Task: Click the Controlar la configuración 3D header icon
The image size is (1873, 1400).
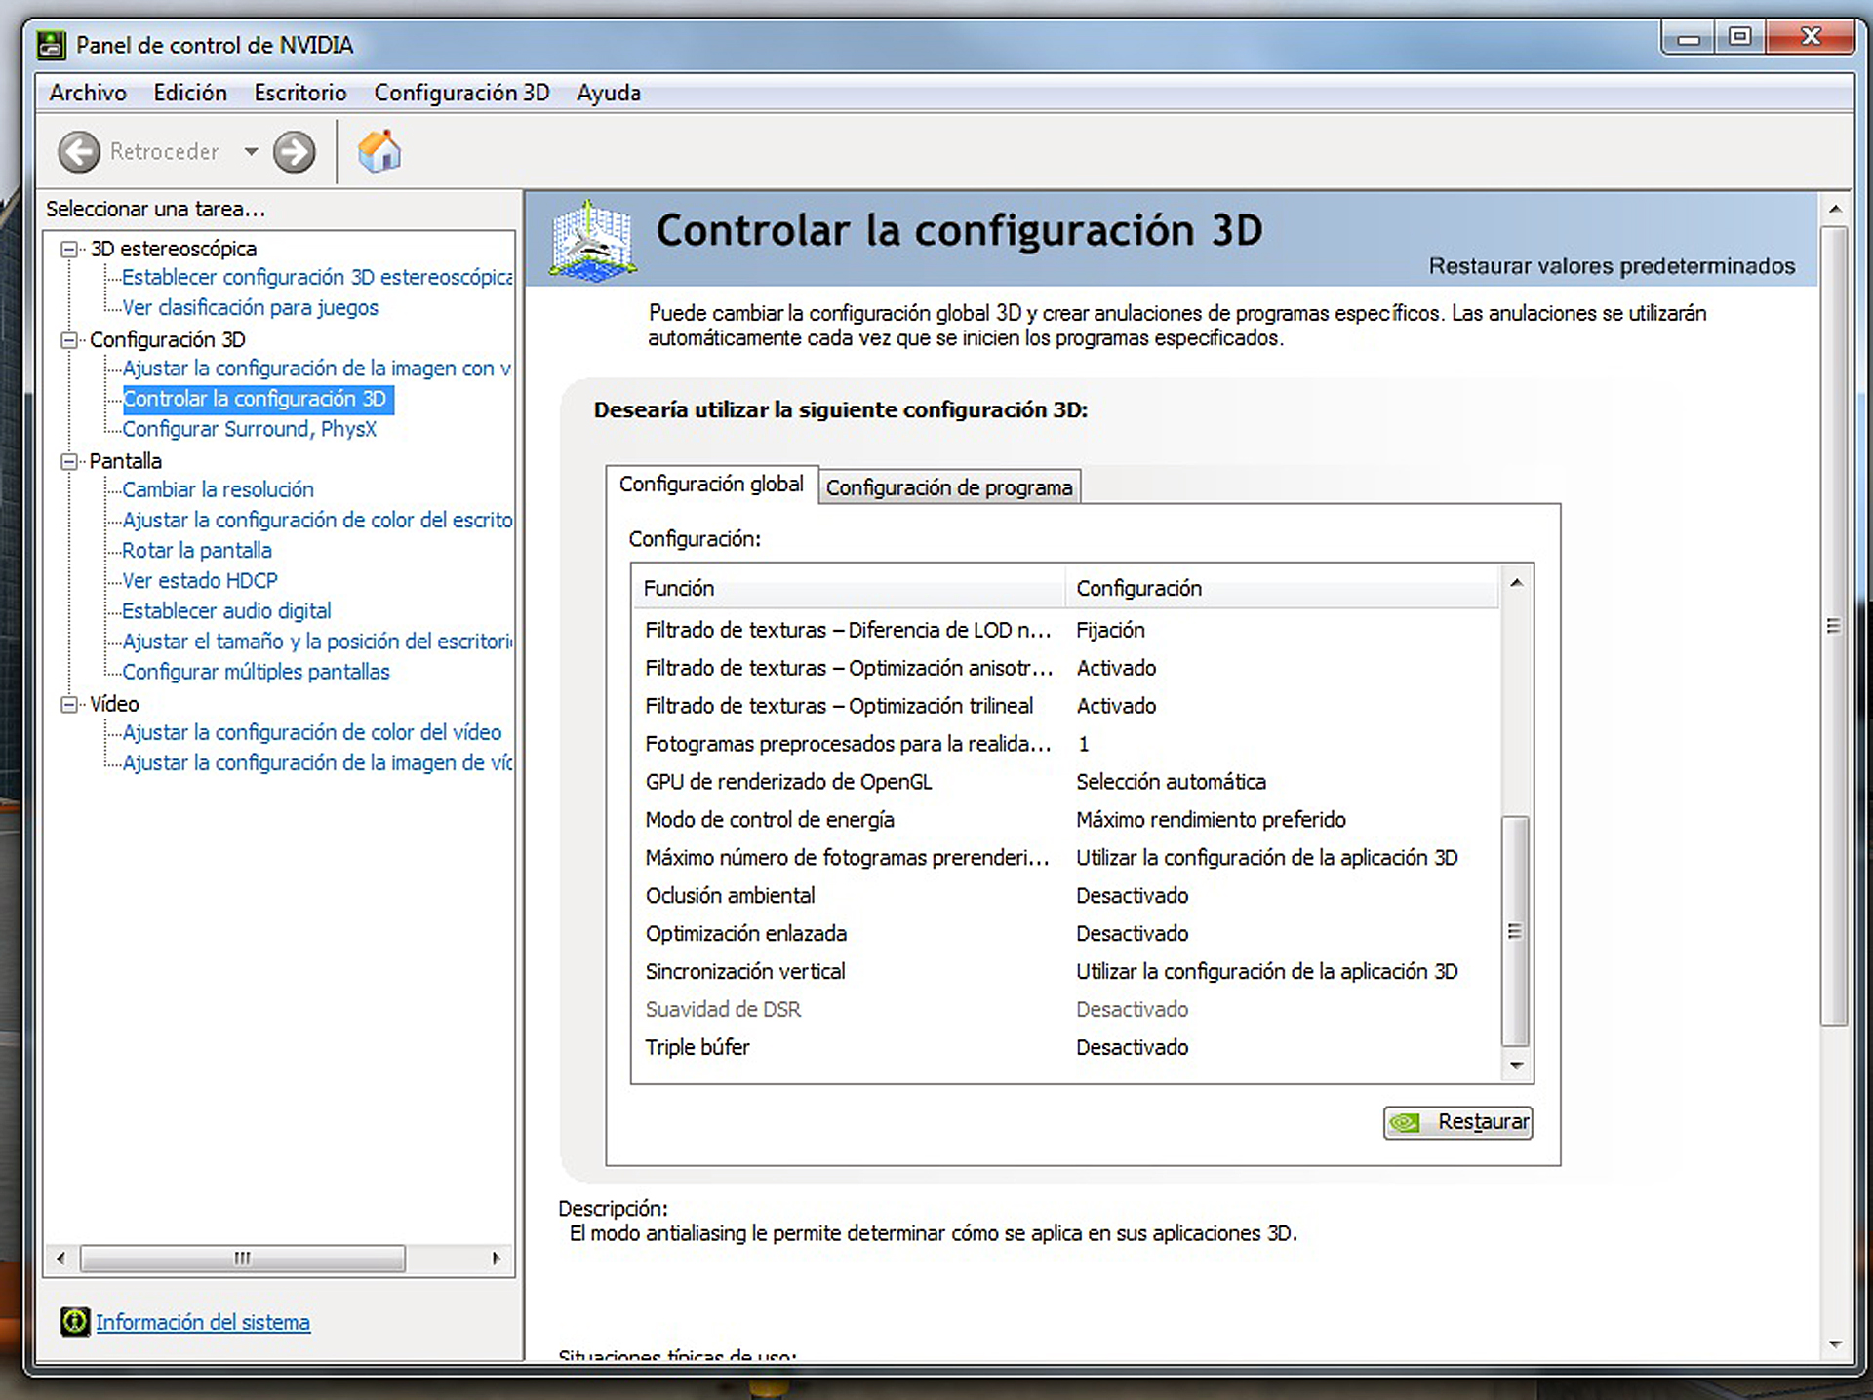Action: [592, 240]
